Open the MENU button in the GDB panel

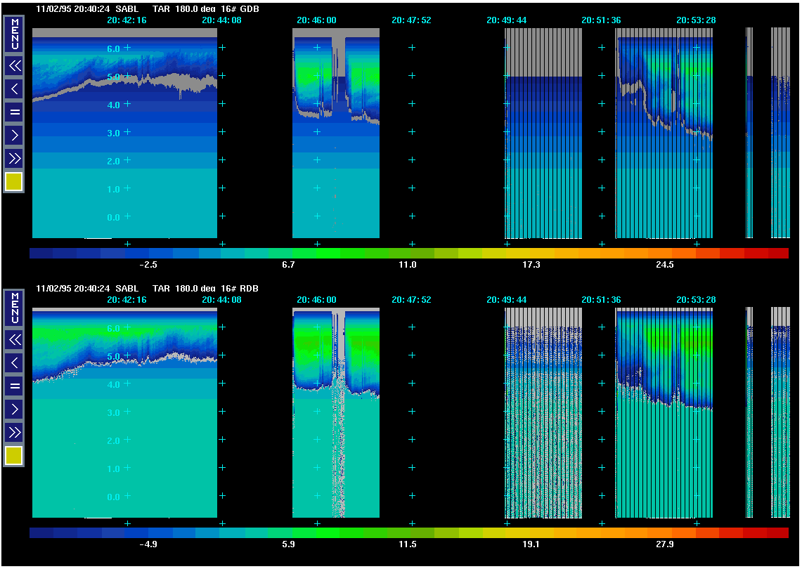14,34
